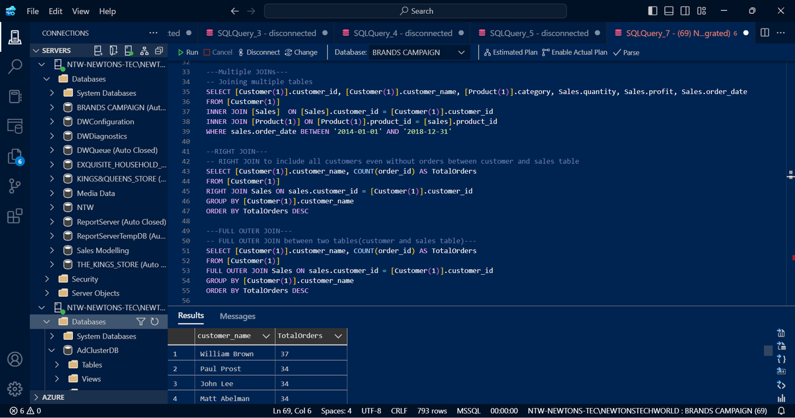Run the current query
795x418 pixels.
[188, 52]
